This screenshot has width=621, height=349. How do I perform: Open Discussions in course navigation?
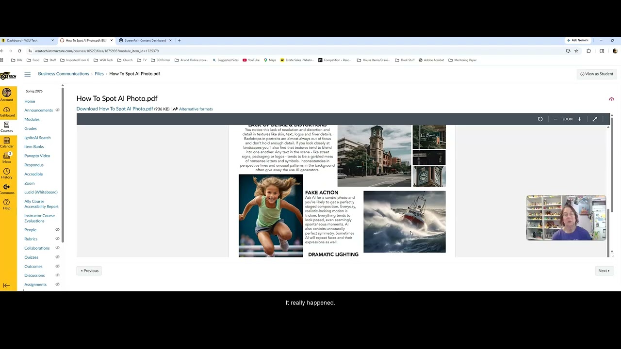click(34, 275)
